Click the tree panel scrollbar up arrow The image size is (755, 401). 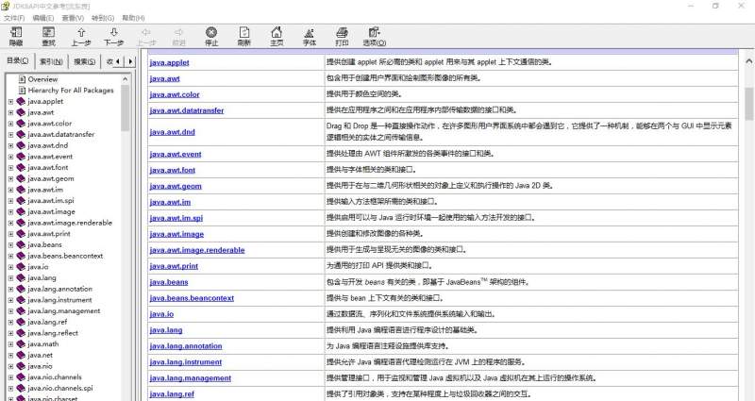126,79
